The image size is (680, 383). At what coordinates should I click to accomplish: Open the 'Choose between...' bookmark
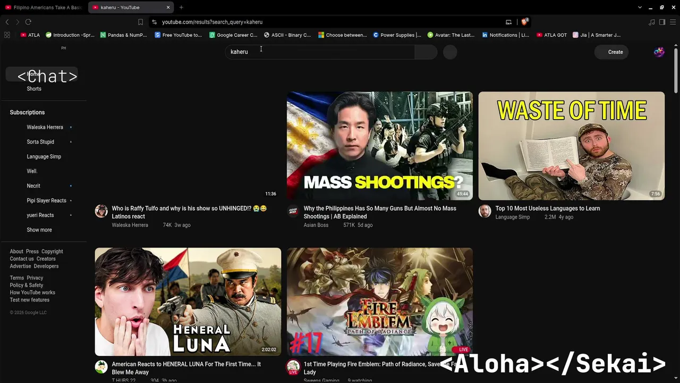pyautogui.click(x=343, y=35)
